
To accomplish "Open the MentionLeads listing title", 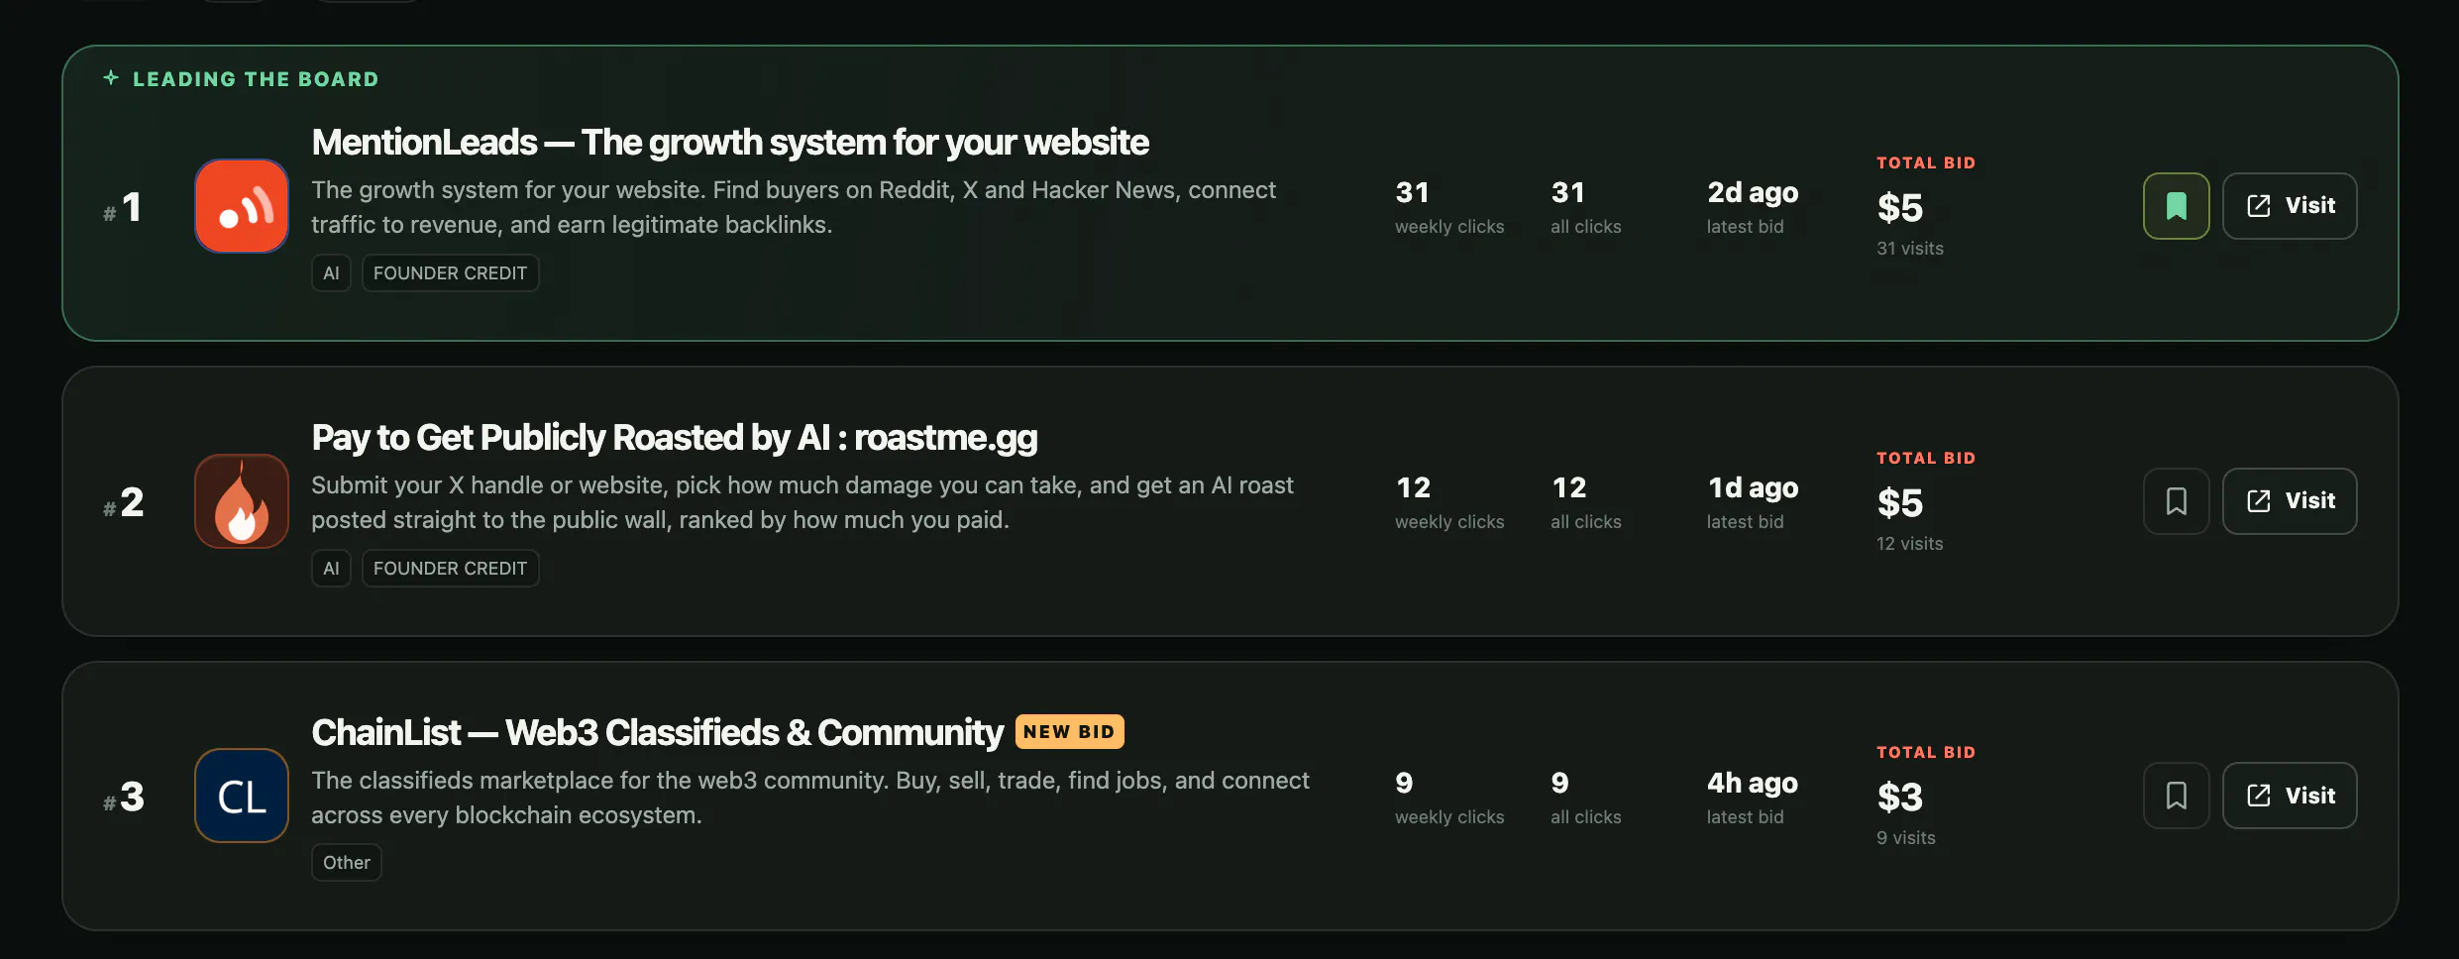I will tap(730, 143).
